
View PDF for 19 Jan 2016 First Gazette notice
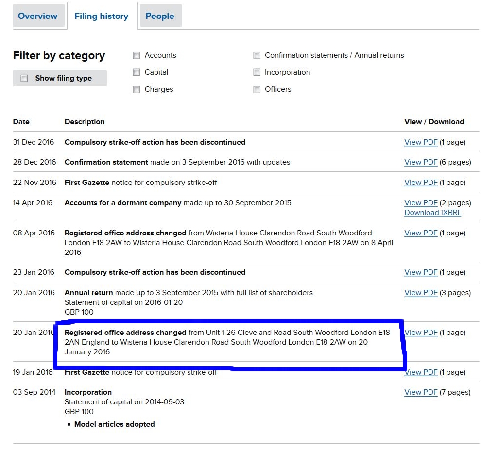tap(421, 372)
